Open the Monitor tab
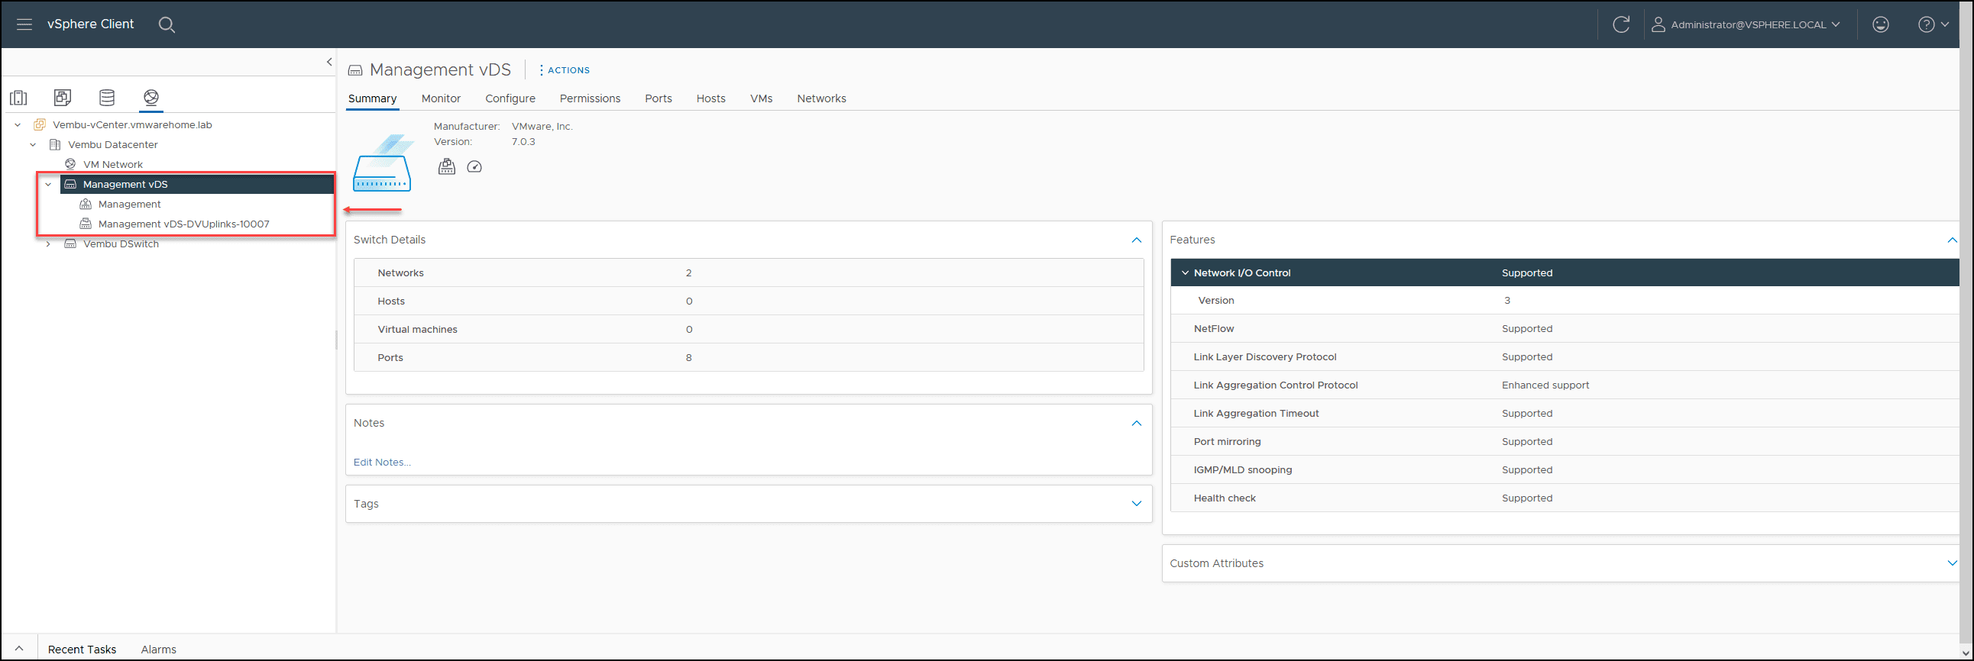Viewport: 1974px width, 661px height. [x=441, y=98]
